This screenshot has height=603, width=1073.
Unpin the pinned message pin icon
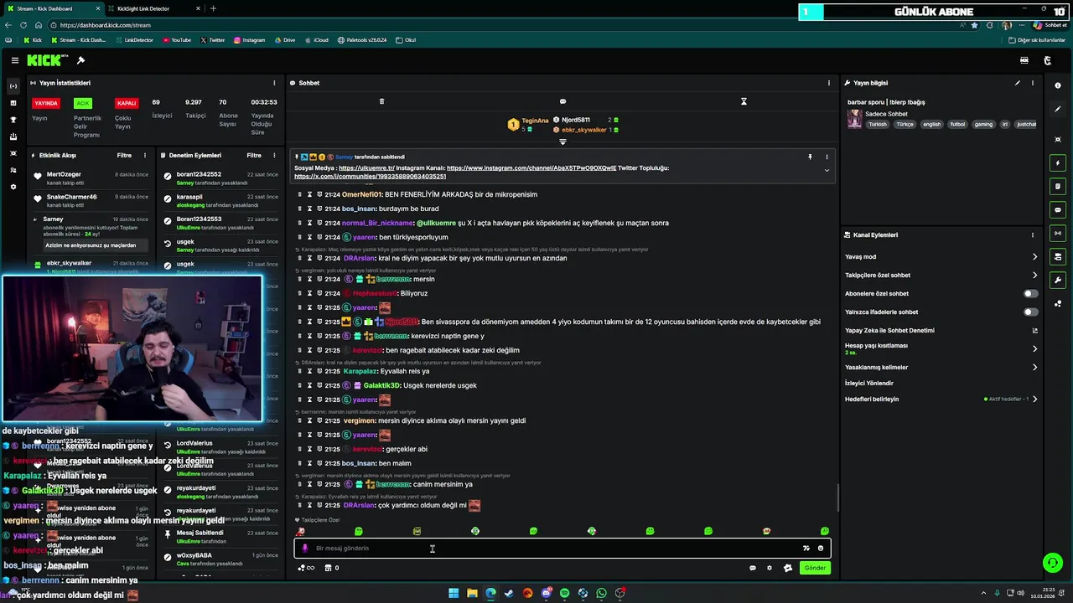tap(810, 157)
